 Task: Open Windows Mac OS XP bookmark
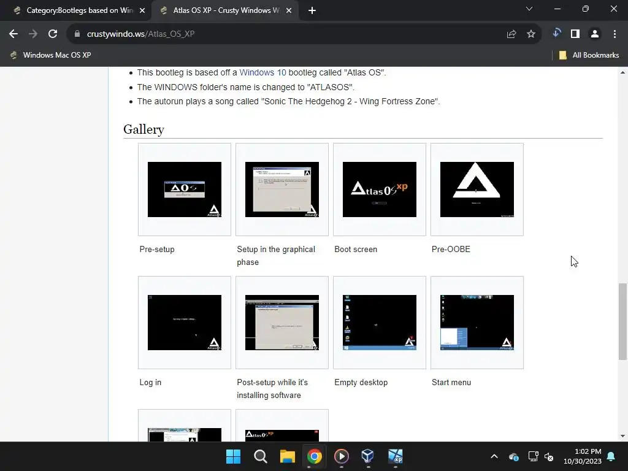[51, 55]
